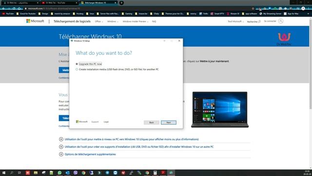Expand the Tout Microsoft dropdown
This screenshot has height=176, width=312.
[x=235, y=22]
